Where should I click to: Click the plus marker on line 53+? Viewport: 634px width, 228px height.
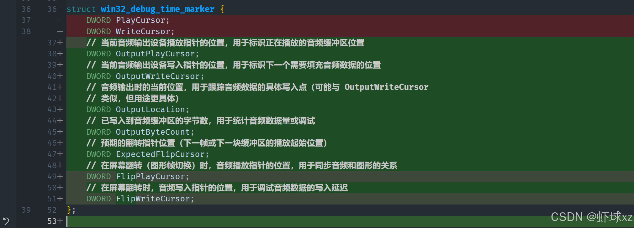(60, 221)
